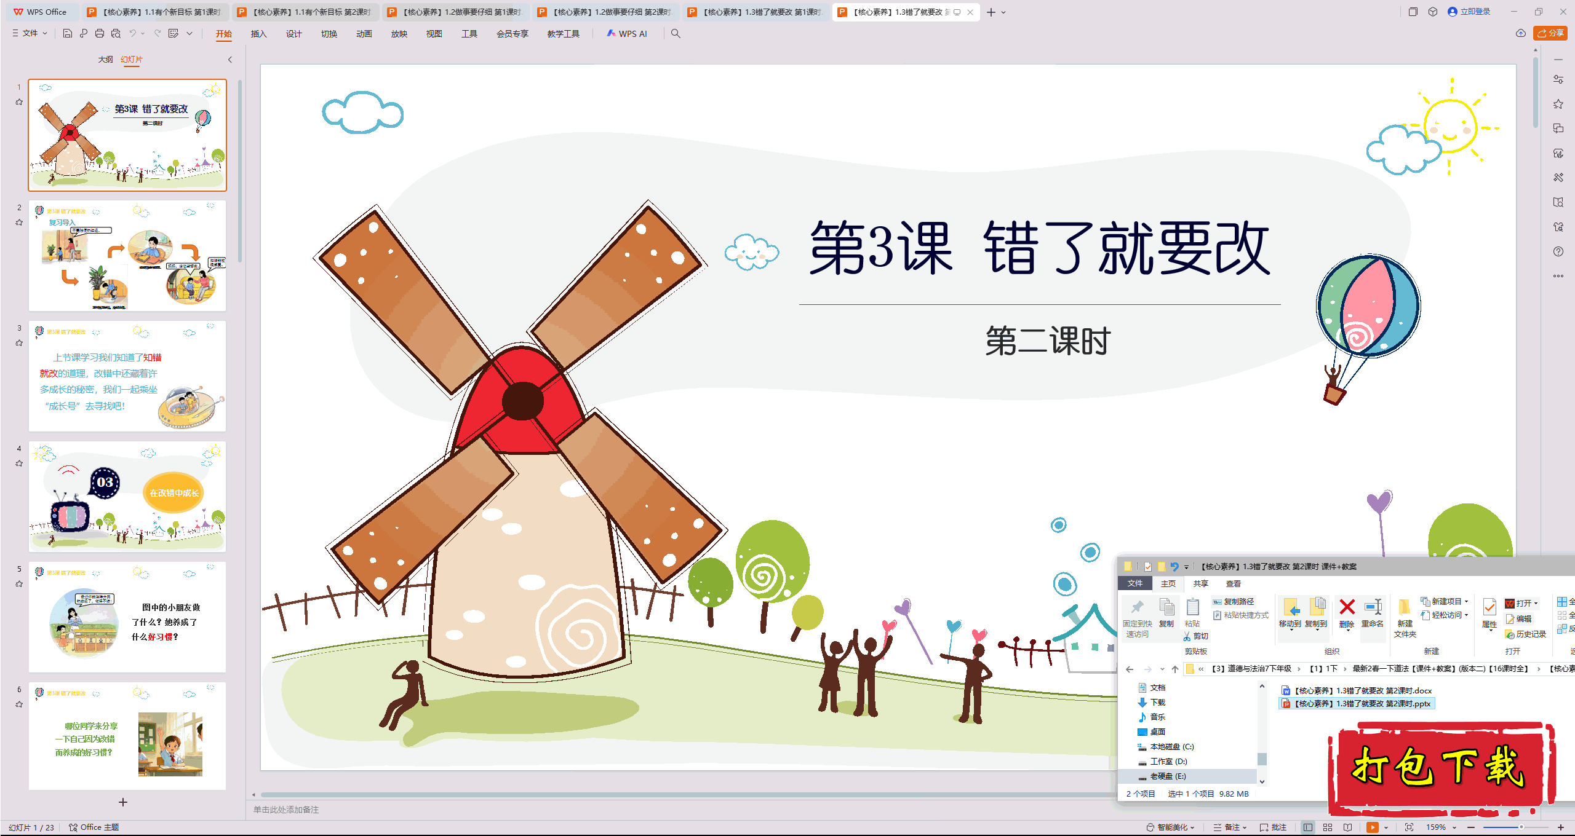
Task: Start slideshow with orange play button
Action: tap(1372, 827)
